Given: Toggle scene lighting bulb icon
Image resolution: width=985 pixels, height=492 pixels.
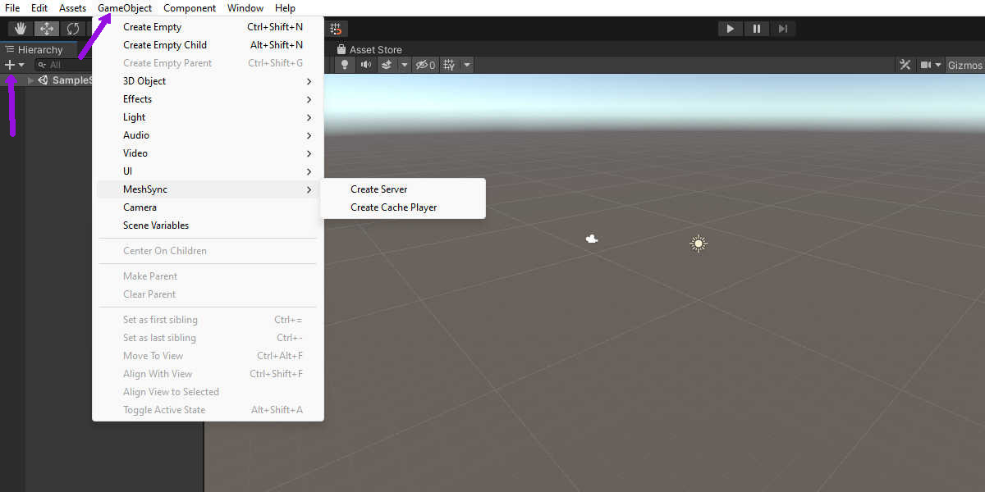Looking at the screenshot, I should [x=345, y=65].
